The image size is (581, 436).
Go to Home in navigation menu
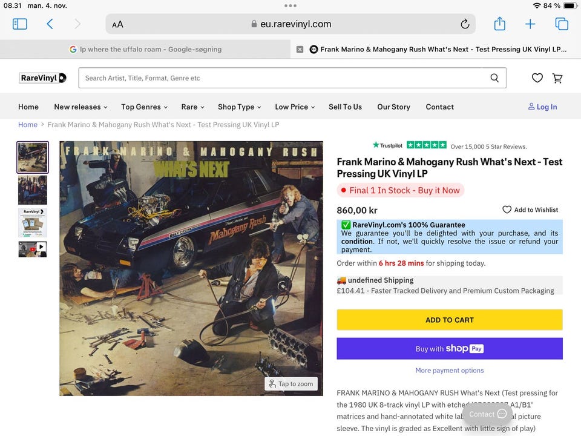tap(28, 107)
